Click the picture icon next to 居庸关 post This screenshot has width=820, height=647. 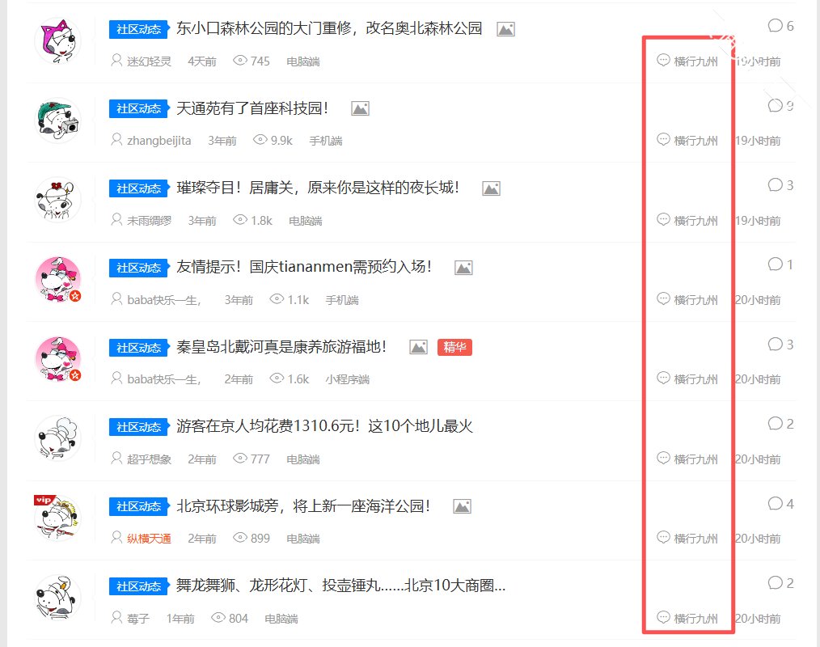[491, 188]
